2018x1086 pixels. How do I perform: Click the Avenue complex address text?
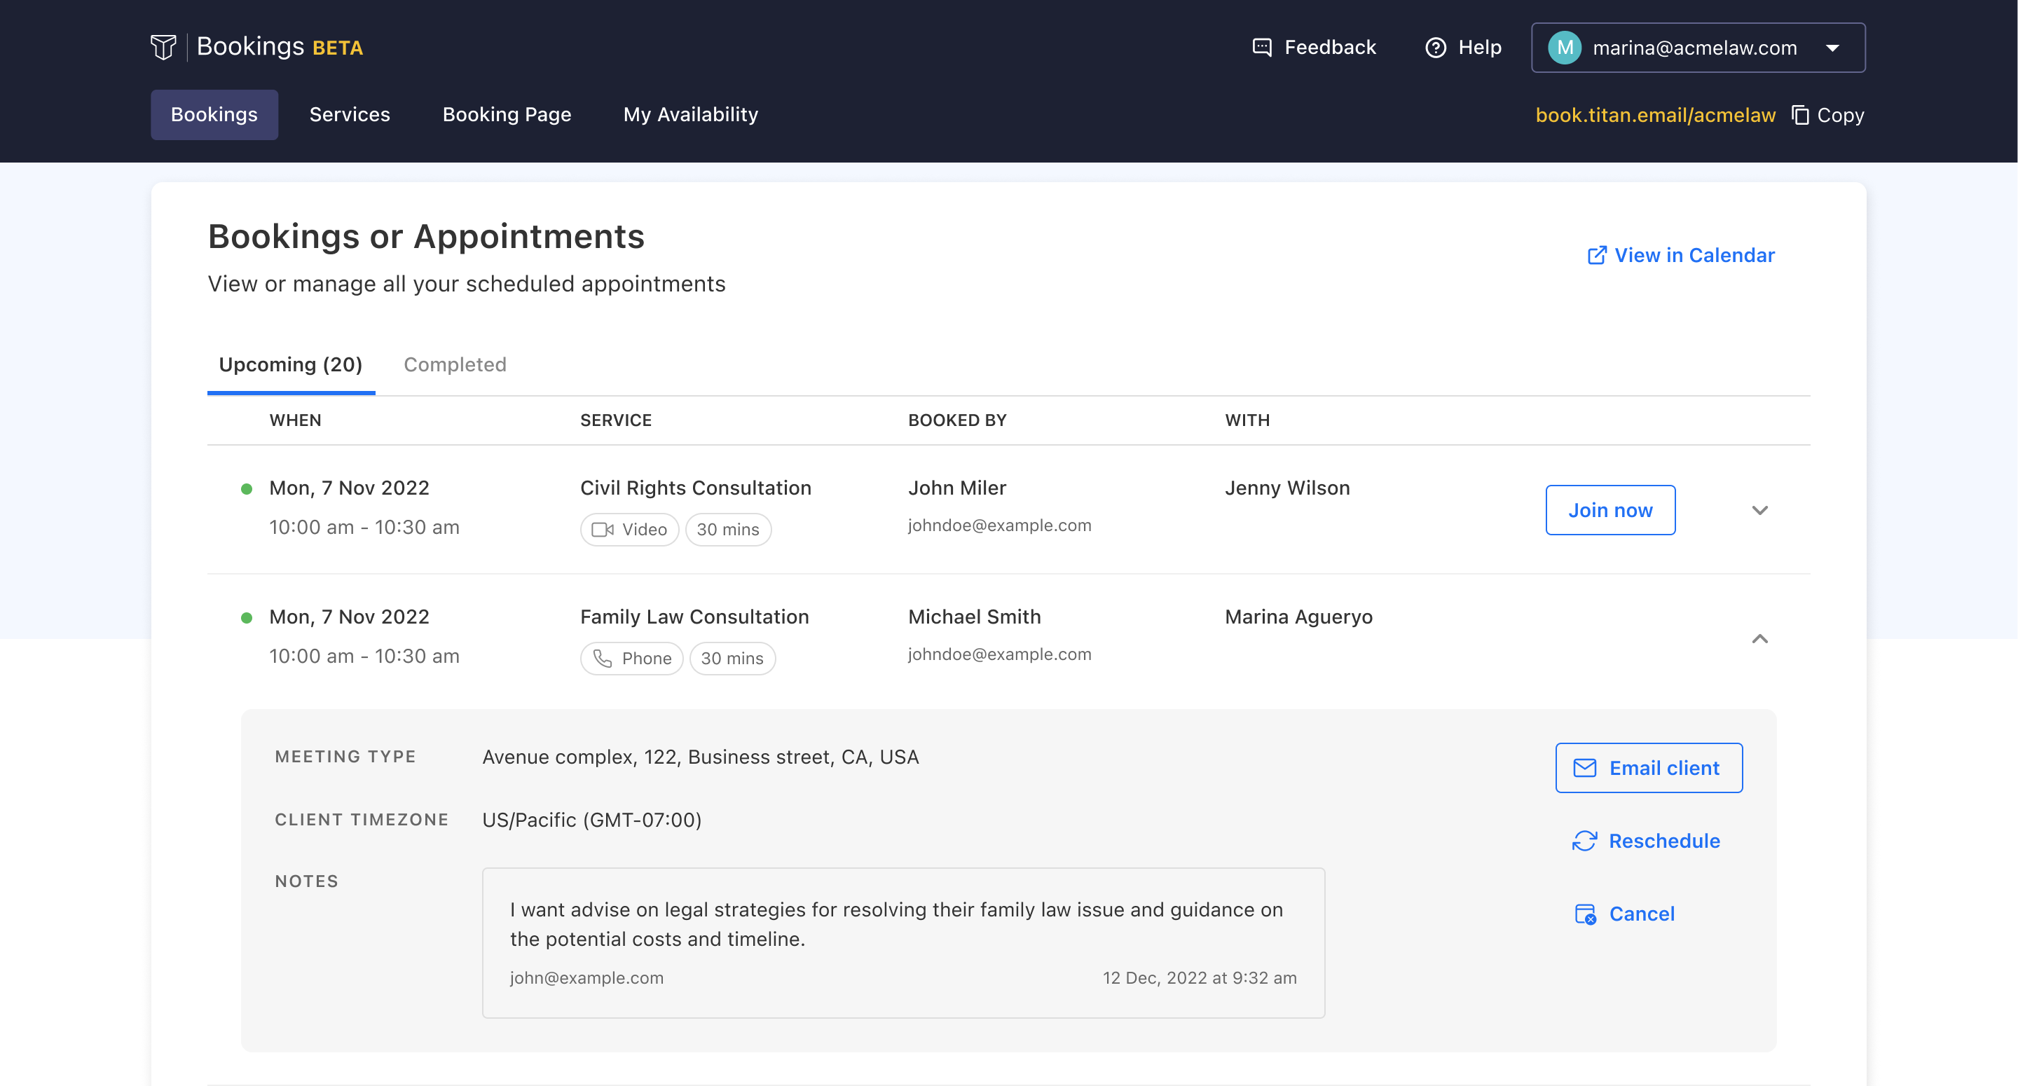coord(701,757)
